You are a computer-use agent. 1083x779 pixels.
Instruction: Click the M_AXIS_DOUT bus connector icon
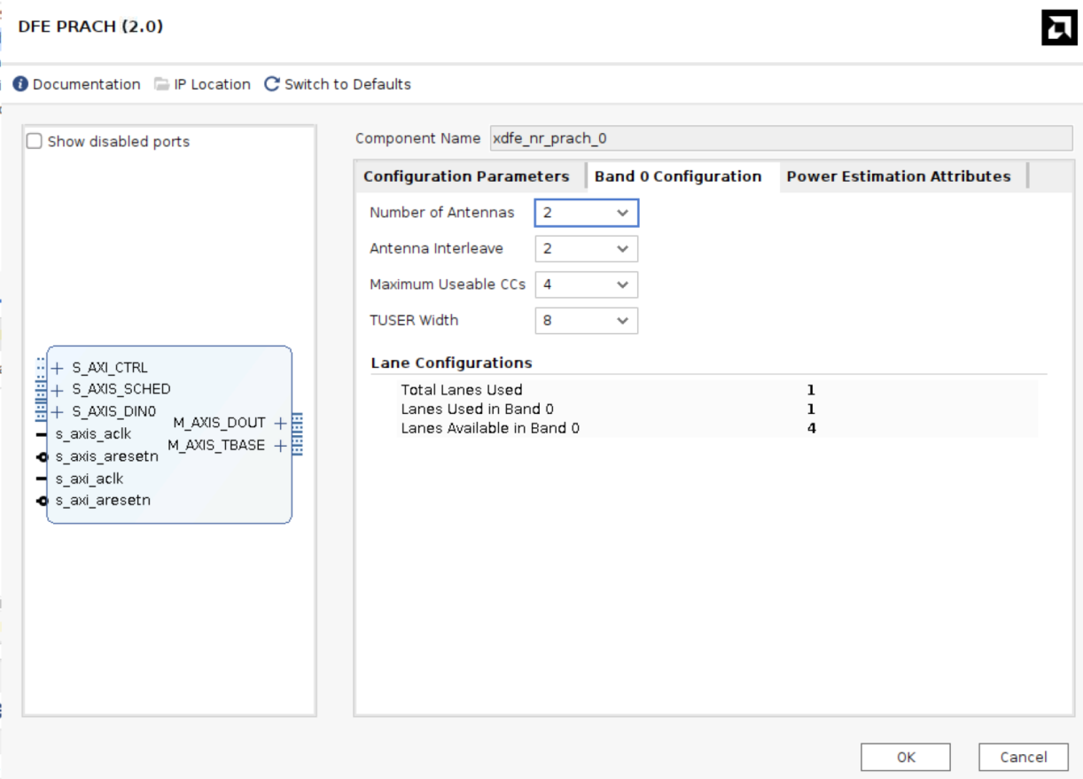[x=297, y=423]
